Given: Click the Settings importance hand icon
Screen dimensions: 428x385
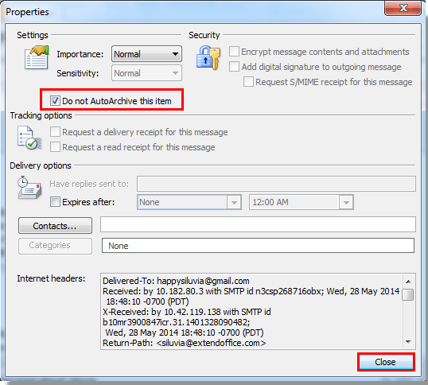Looking at the screenshot, I should [x=37, y=57].
